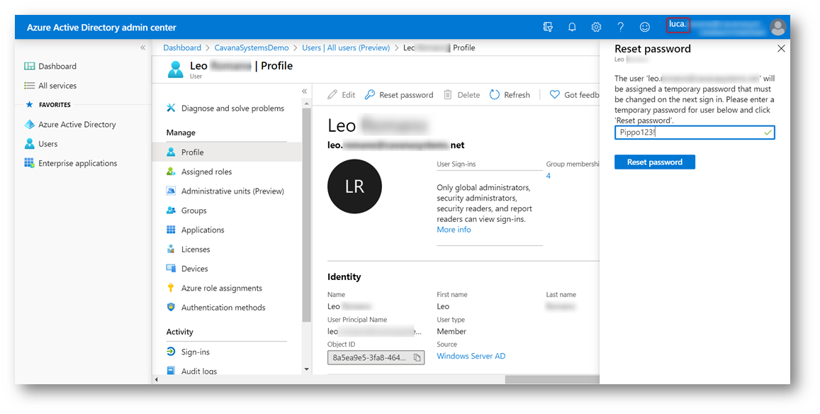Image resolution: width=820 pixels, height=414 pixels.
Task: Open All services in the sidebar
Action: pyautogui.click(x=50, y=85)
